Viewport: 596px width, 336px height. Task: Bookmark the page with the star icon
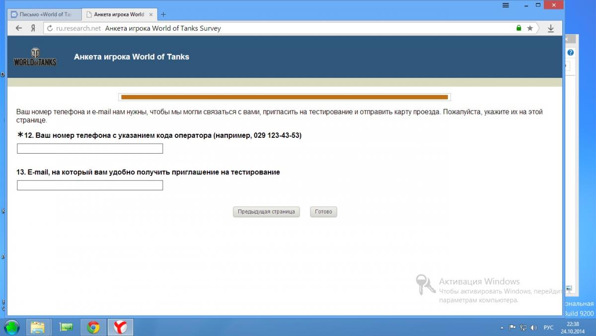530,28
